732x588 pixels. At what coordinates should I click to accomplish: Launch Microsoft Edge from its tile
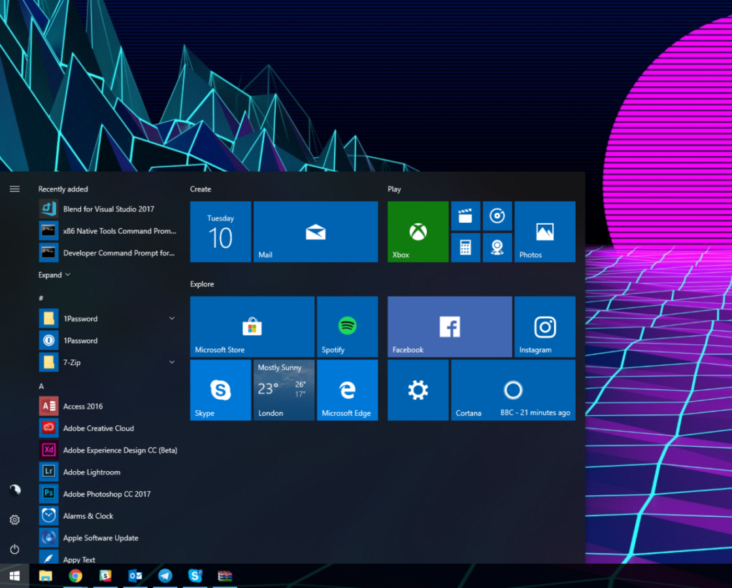click(x=347, y=390)
